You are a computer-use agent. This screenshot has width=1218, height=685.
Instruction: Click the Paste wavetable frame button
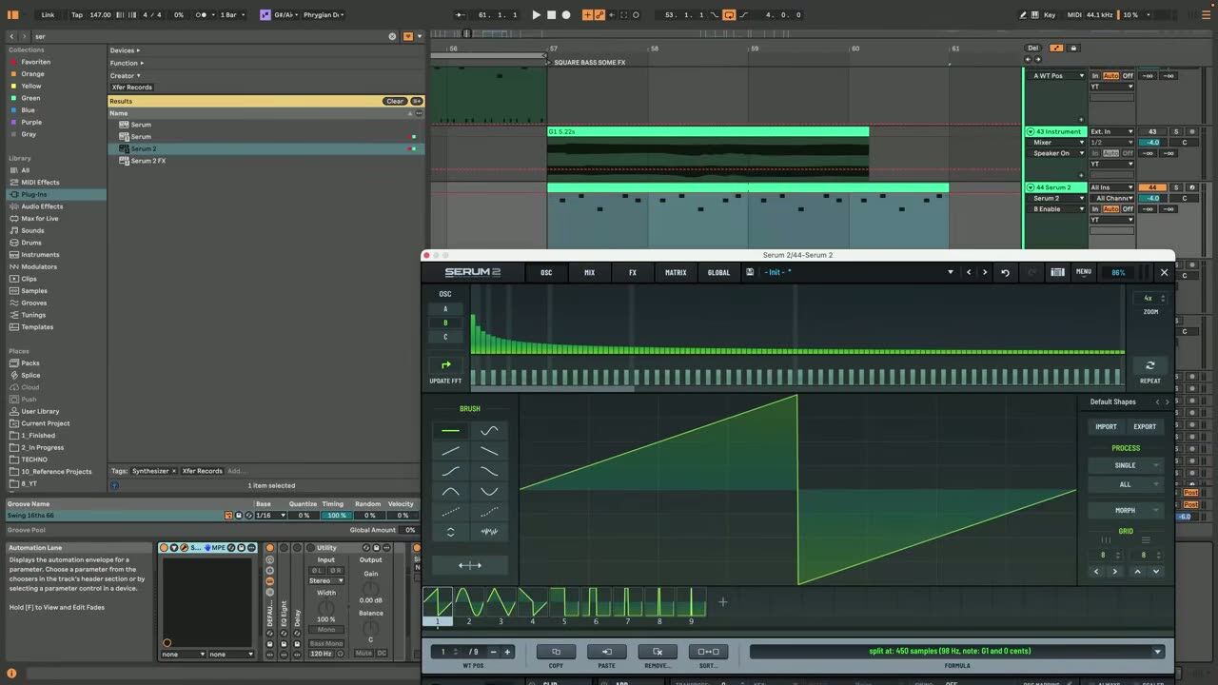tap(606, 652)
